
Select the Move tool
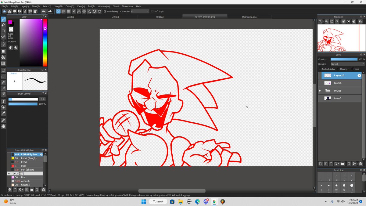coord(3,44)
